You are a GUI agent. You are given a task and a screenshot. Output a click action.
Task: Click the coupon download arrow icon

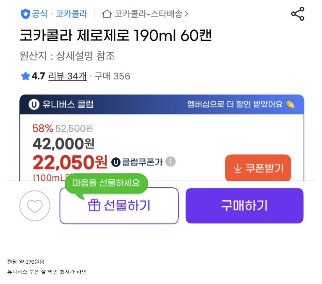237,168
